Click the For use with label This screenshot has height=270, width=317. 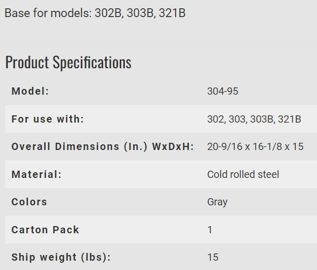coord(48,119)
